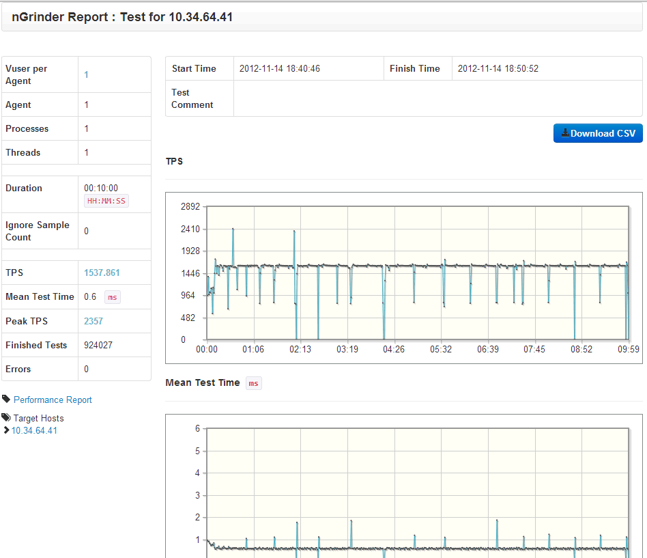Screen dimensions: 647x558
Task: Click the Errors value 0
Action: 86,369
